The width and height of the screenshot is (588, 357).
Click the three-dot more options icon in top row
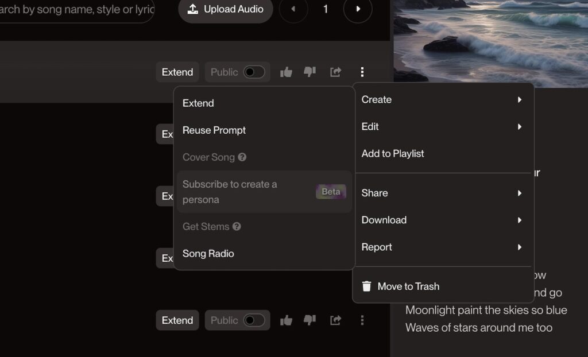[362, 72]
